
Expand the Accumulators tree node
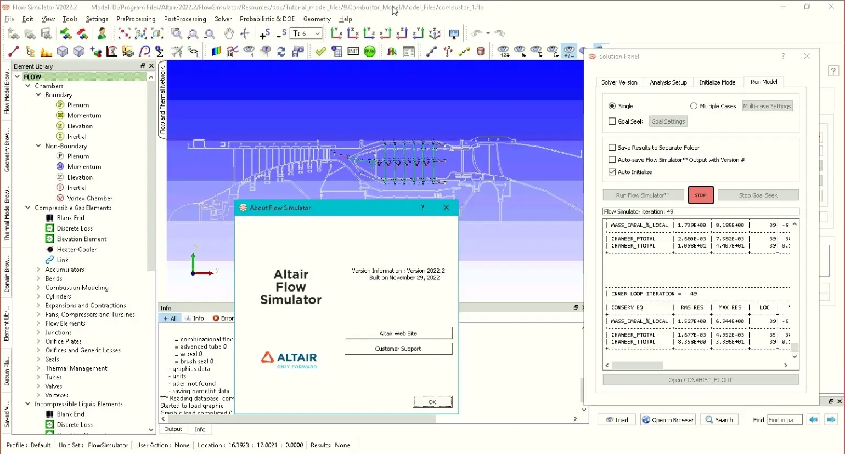pyautogui.click(x=38, y=270)
